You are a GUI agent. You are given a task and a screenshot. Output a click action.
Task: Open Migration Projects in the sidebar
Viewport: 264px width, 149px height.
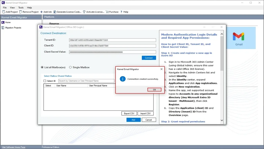tap(13, 27)
